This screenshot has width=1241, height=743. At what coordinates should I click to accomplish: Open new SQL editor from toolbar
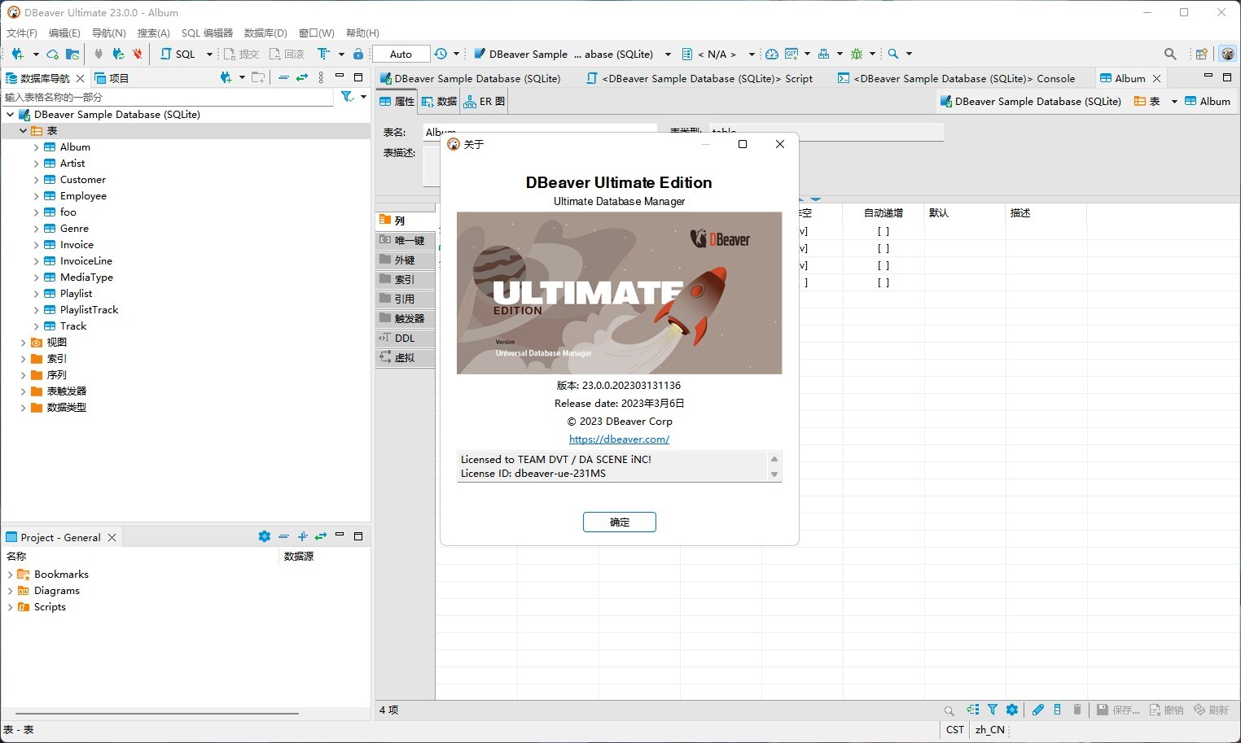(178, 54)
